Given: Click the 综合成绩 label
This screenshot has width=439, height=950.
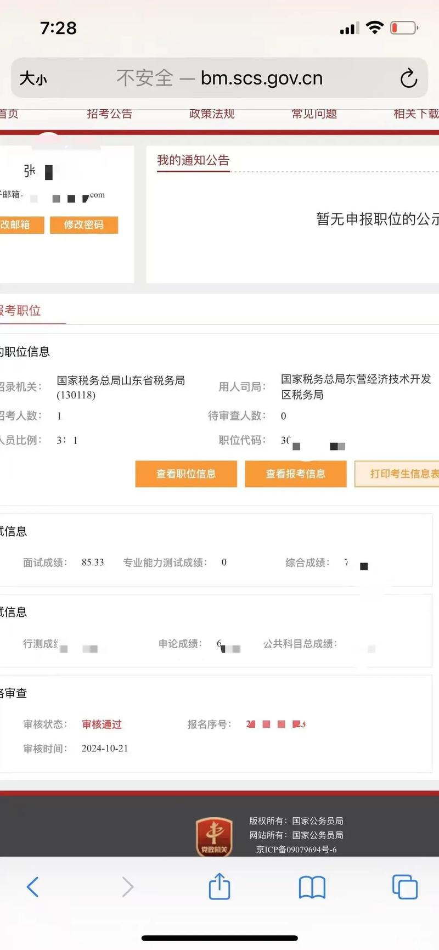Looking at the screenshot, I should (x=308, y=563).
